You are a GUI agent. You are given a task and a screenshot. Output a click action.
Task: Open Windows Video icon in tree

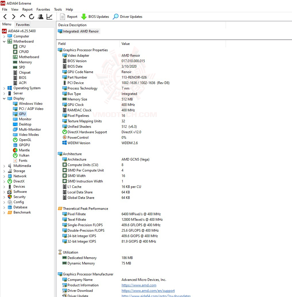pyautogui.click(x=15, y=104)
